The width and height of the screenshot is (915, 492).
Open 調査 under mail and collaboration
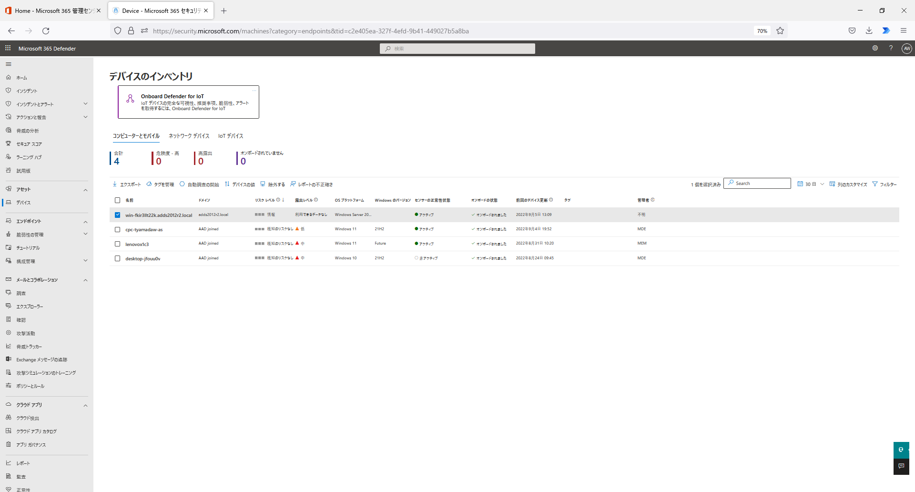(x=21, y=293)
